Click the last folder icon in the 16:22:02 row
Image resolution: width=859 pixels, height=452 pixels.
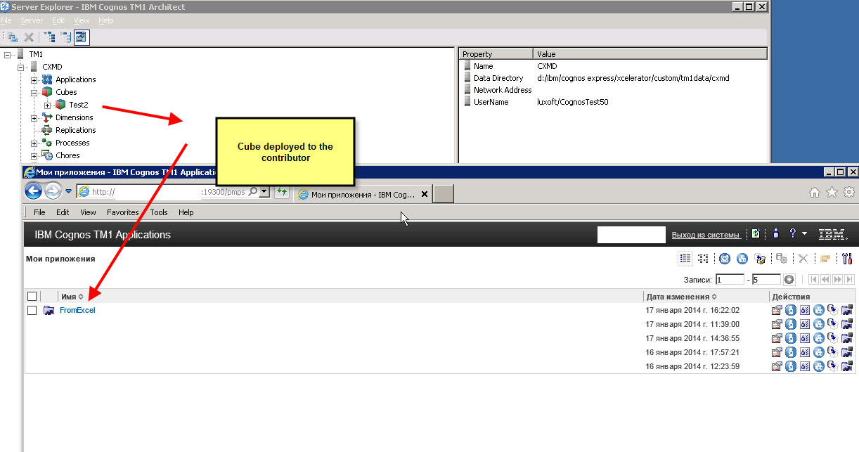(x=846, y=310)
